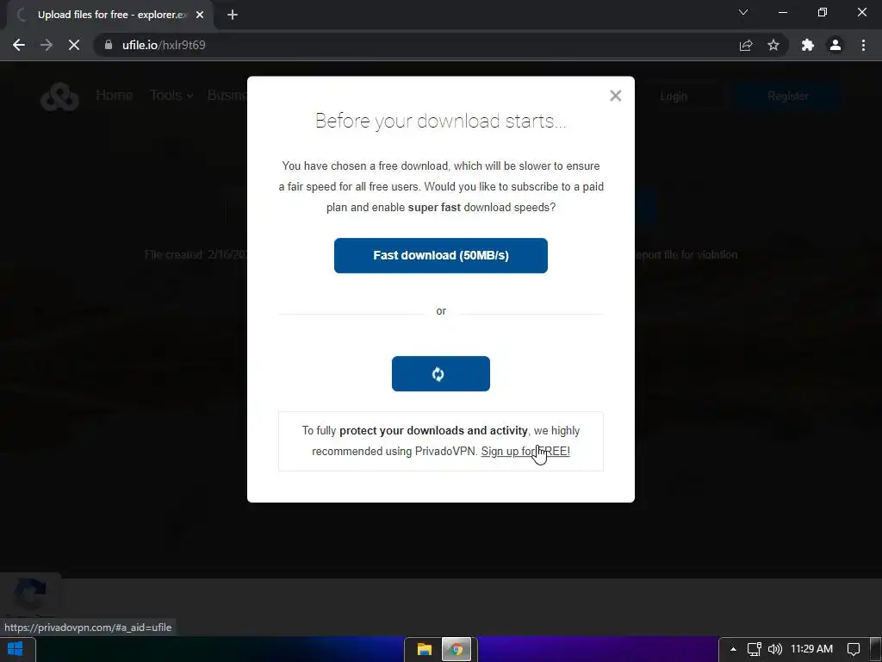Open the Chrome three-dot menu
This screenshot has width=882, height=662.
coord(863,45)
